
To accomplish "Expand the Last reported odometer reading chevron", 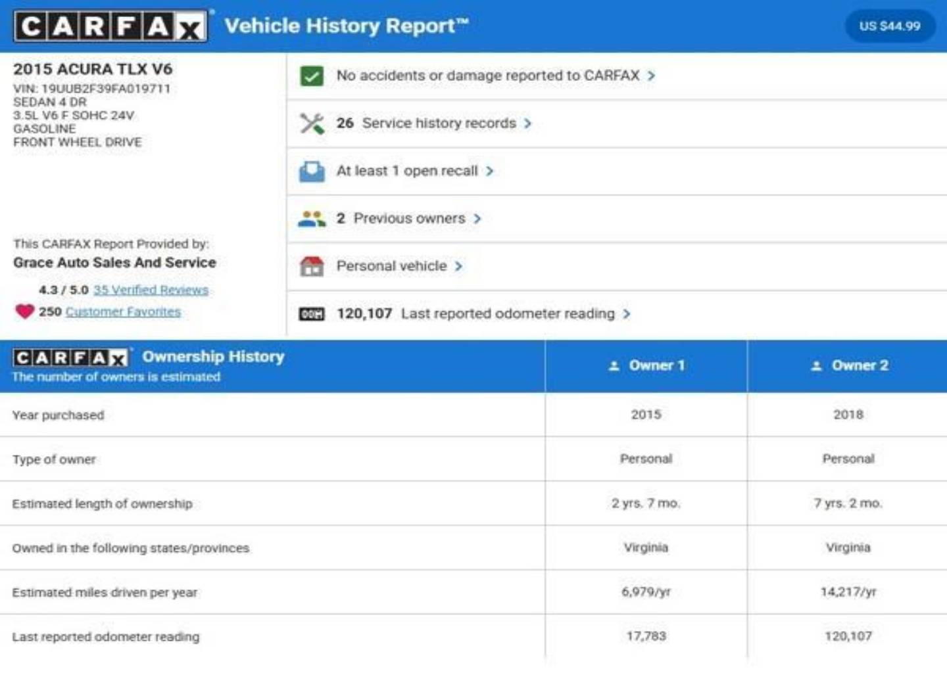I will [x=627, y=314].
